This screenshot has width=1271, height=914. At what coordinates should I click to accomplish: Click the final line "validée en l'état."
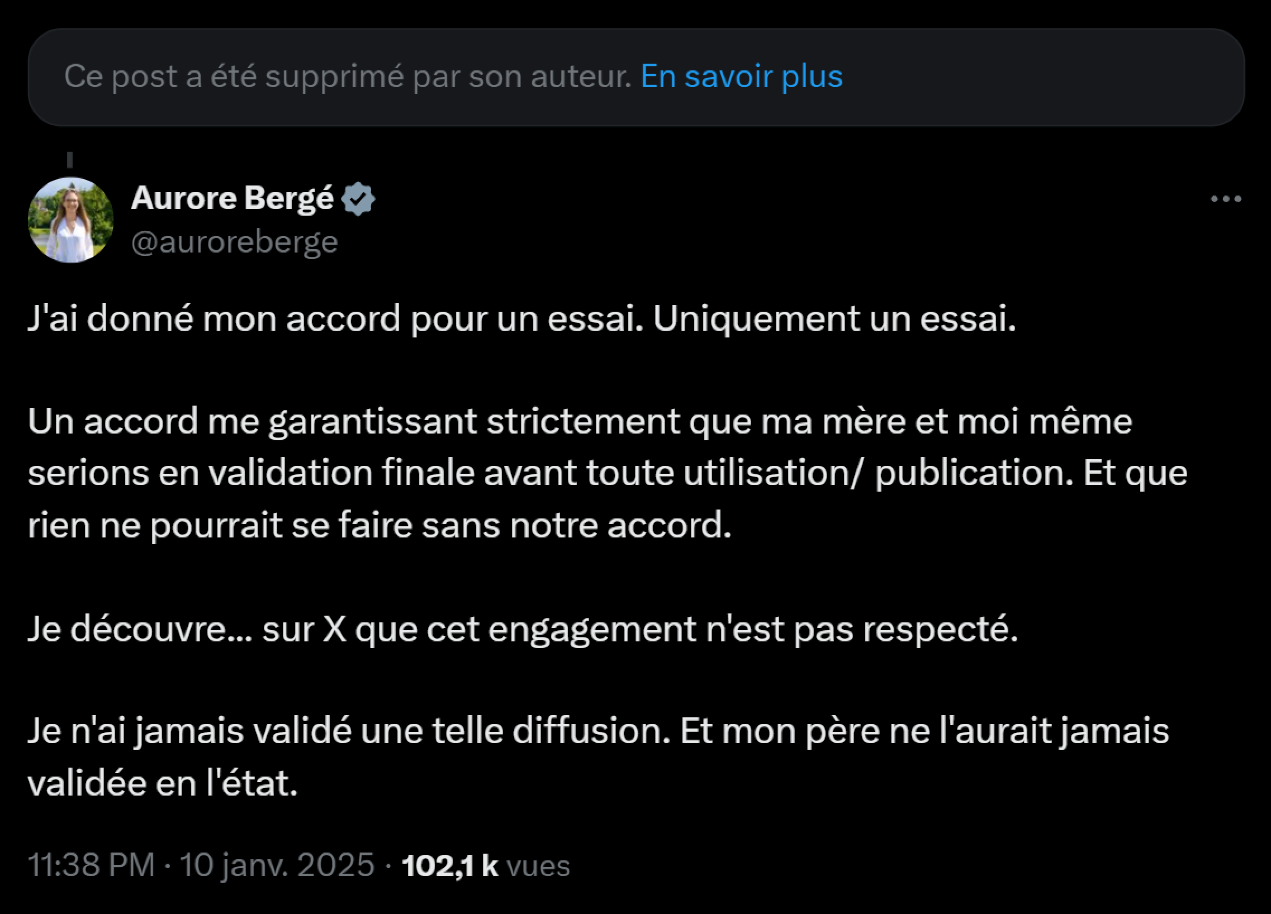[163, 783]
